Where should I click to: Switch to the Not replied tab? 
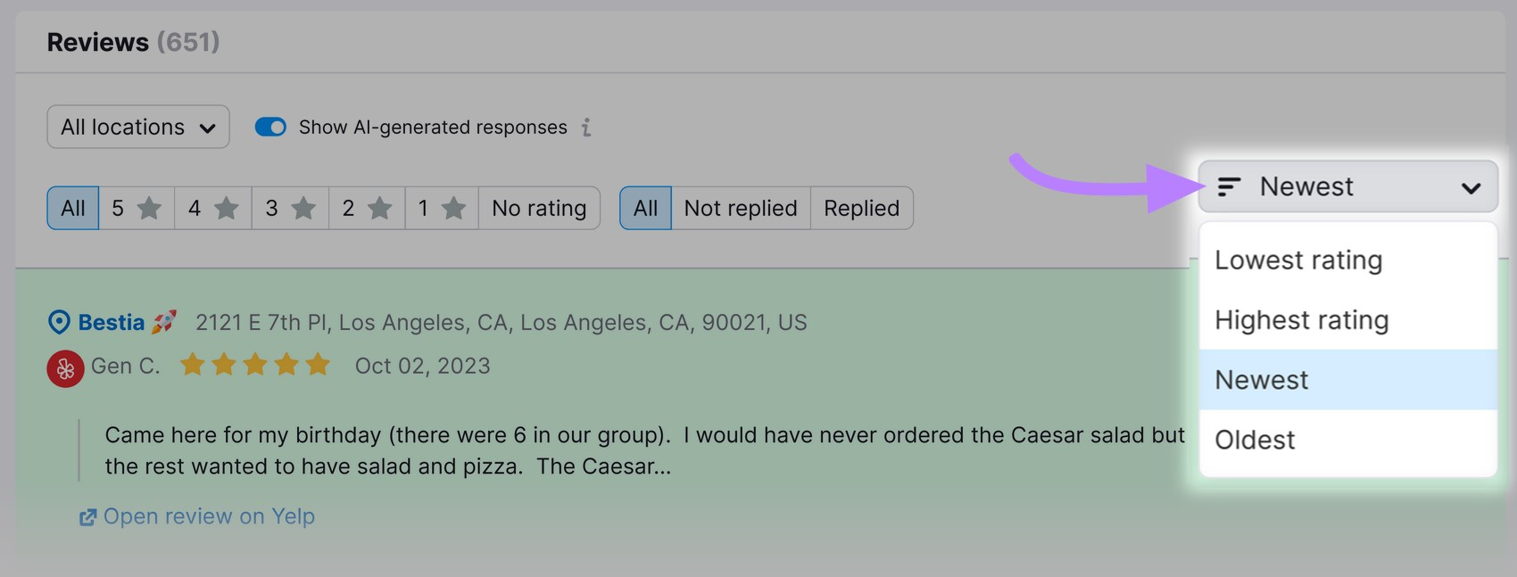(x=741, y=208)
